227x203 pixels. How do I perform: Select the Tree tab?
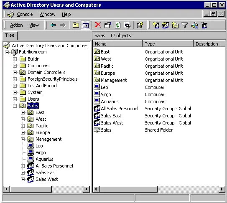pyautogui.click(x=10, y=36)
